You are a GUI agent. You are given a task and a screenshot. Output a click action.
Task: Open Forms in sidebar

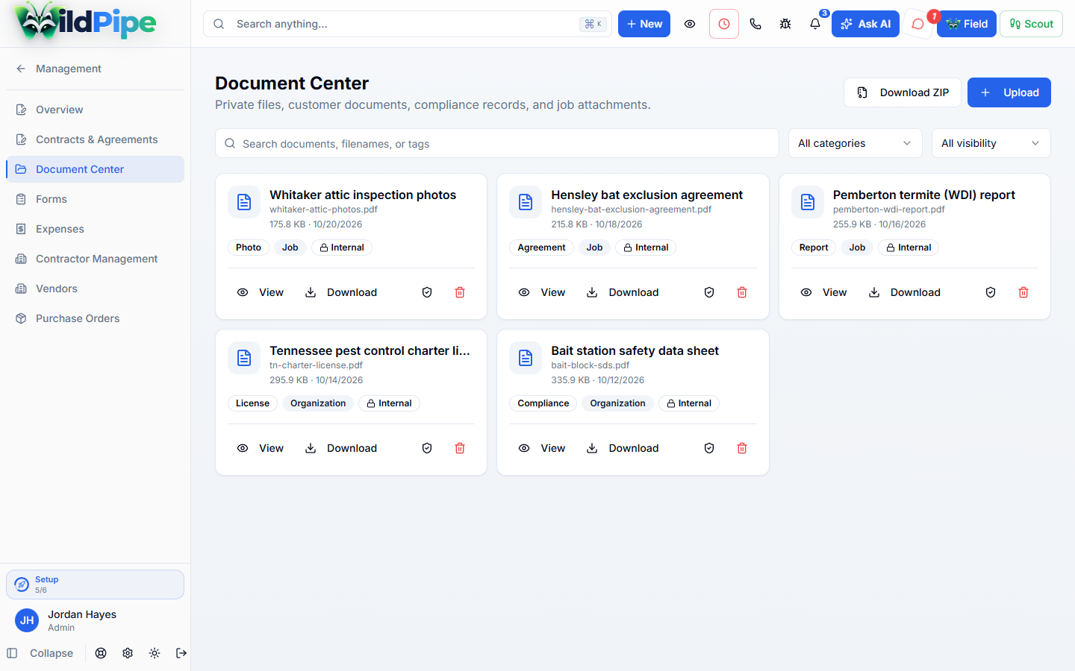95,199
